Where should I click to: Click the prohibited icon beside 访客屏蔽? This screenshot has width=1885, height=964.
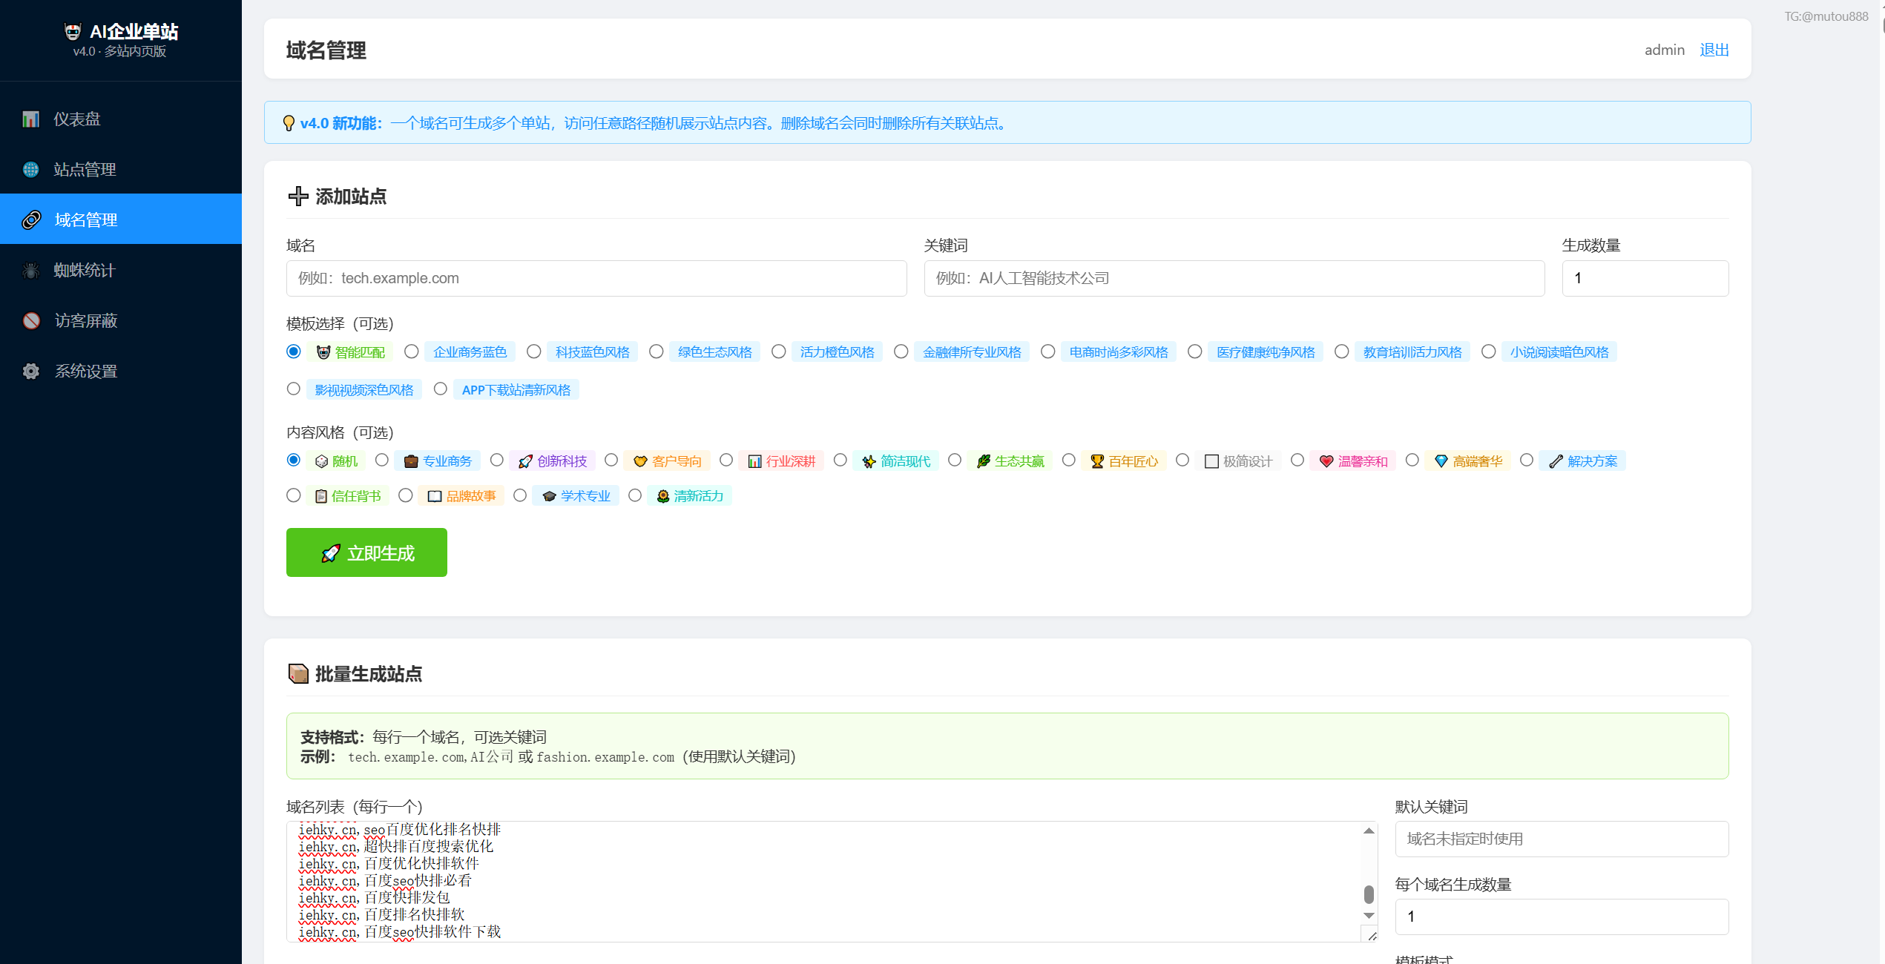click(x=31, y=321)
